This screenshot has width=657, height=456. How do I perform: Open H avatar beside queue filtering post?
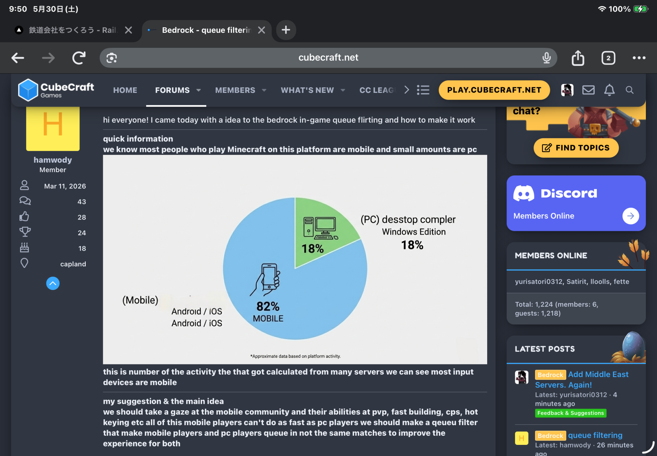click(522, 438)
